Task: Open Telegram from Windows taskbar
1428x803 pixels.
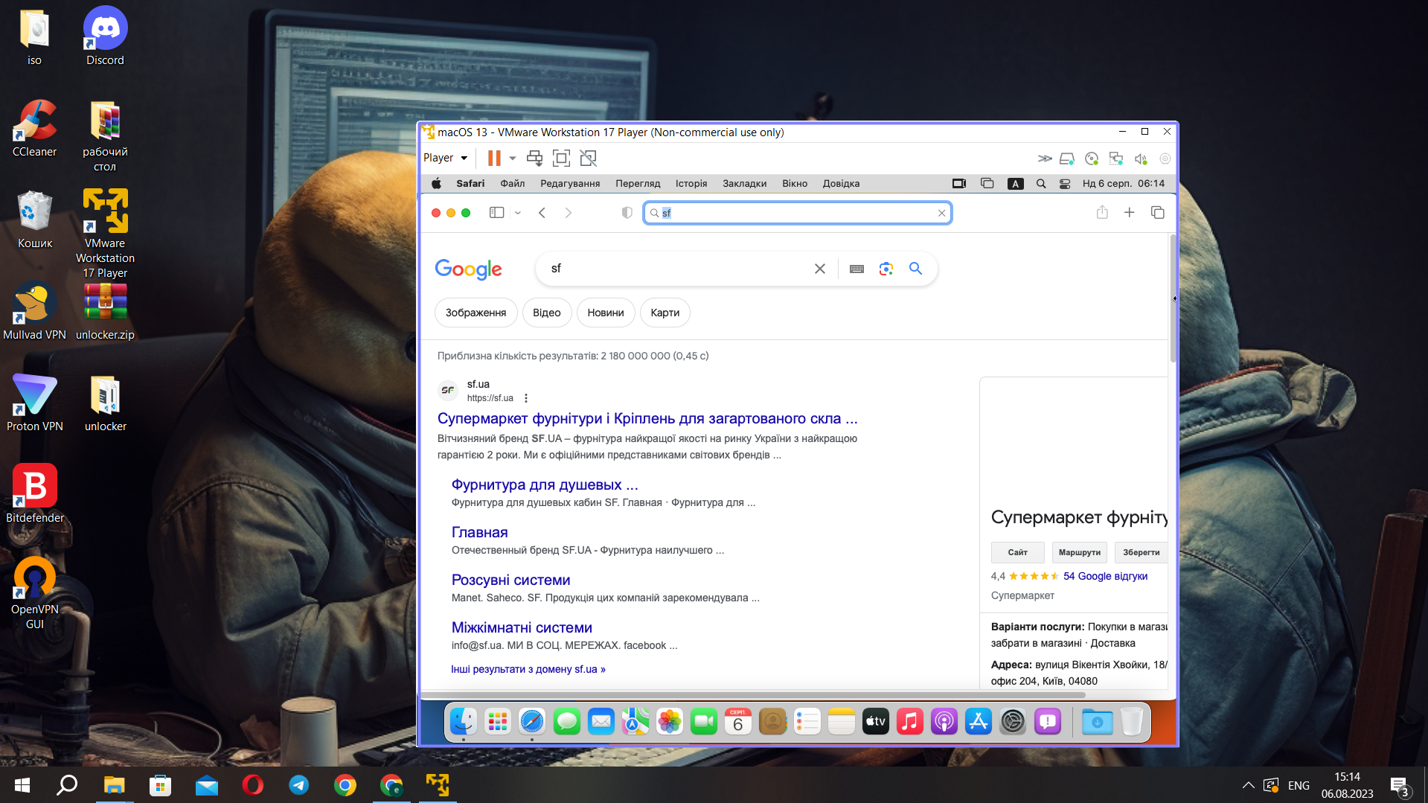Action: (298, 785)
